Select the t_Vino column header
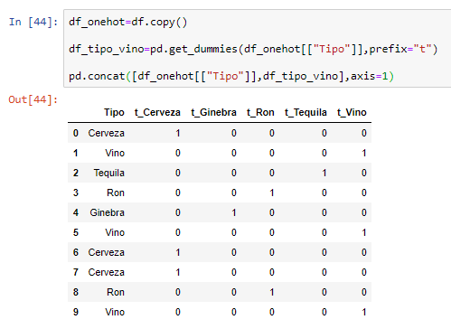Screen dimensions: 451x329 tap(352, 112)
